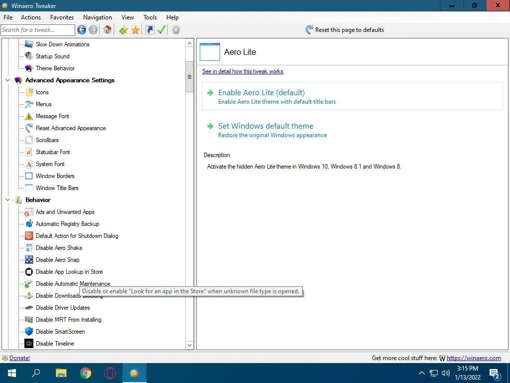Click Reset this page to defaults
Image resolution: width=510 pixels, height=383 pixels.
coord(345,30)
